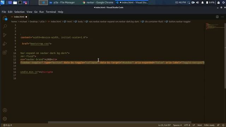Image resolution: width=226 pixels, height=127 pixels.
Task: Click 'LF' end-of-line selector
Action: coord(194,125)
